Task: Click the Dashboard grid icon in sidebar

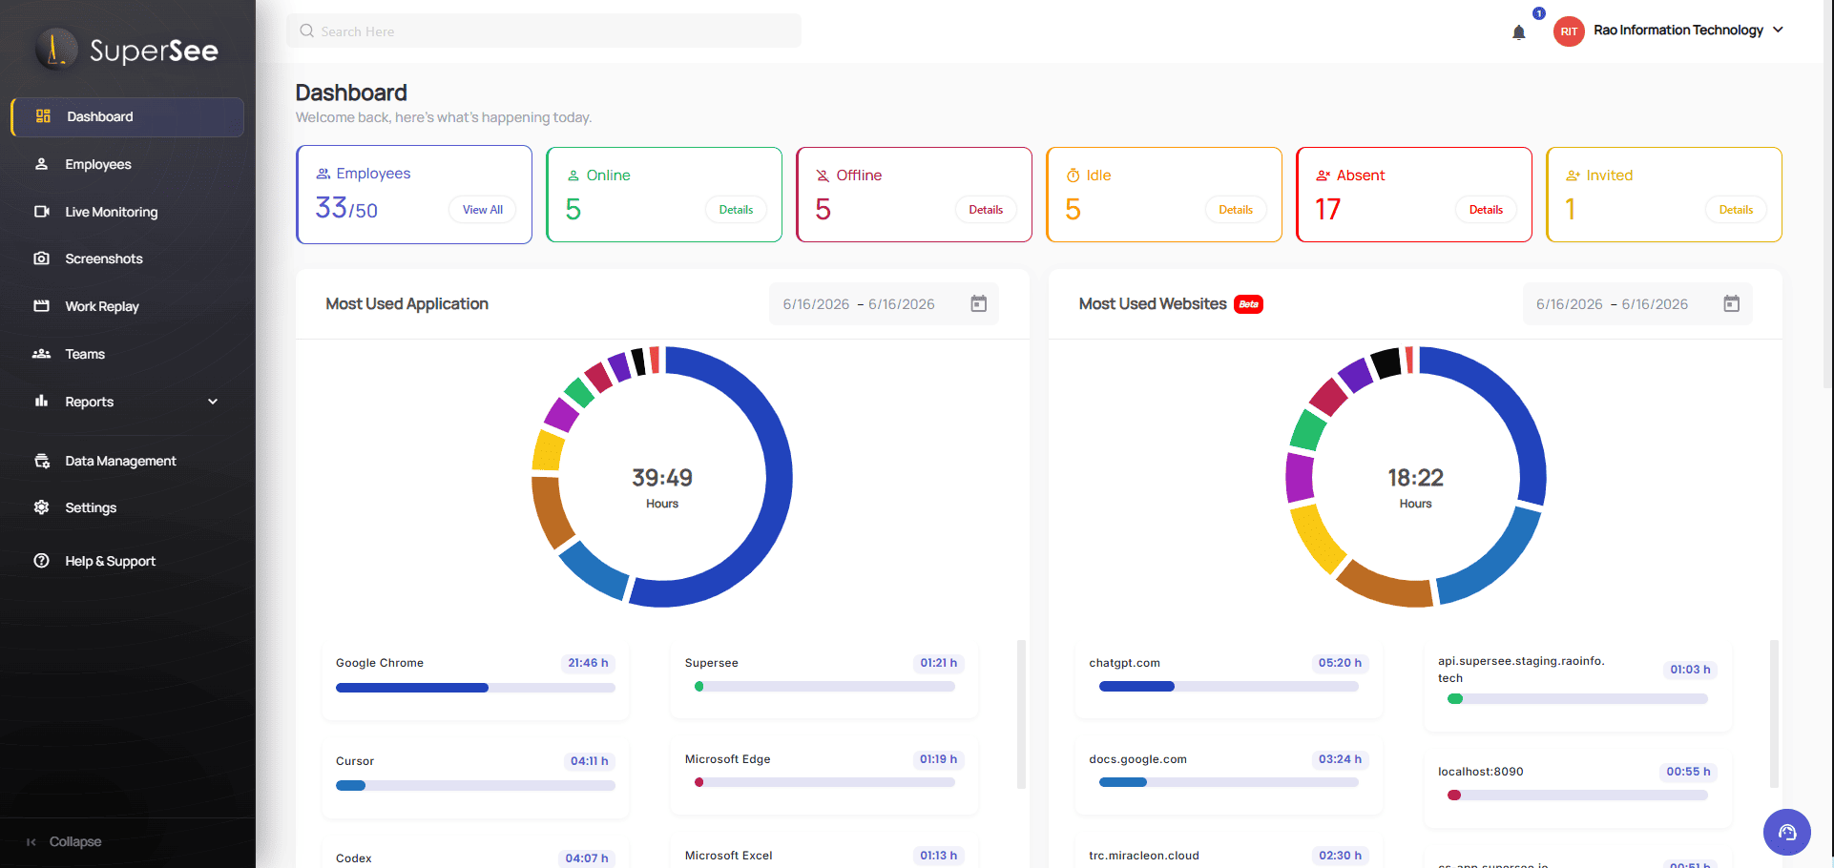Action: point(43,116)
